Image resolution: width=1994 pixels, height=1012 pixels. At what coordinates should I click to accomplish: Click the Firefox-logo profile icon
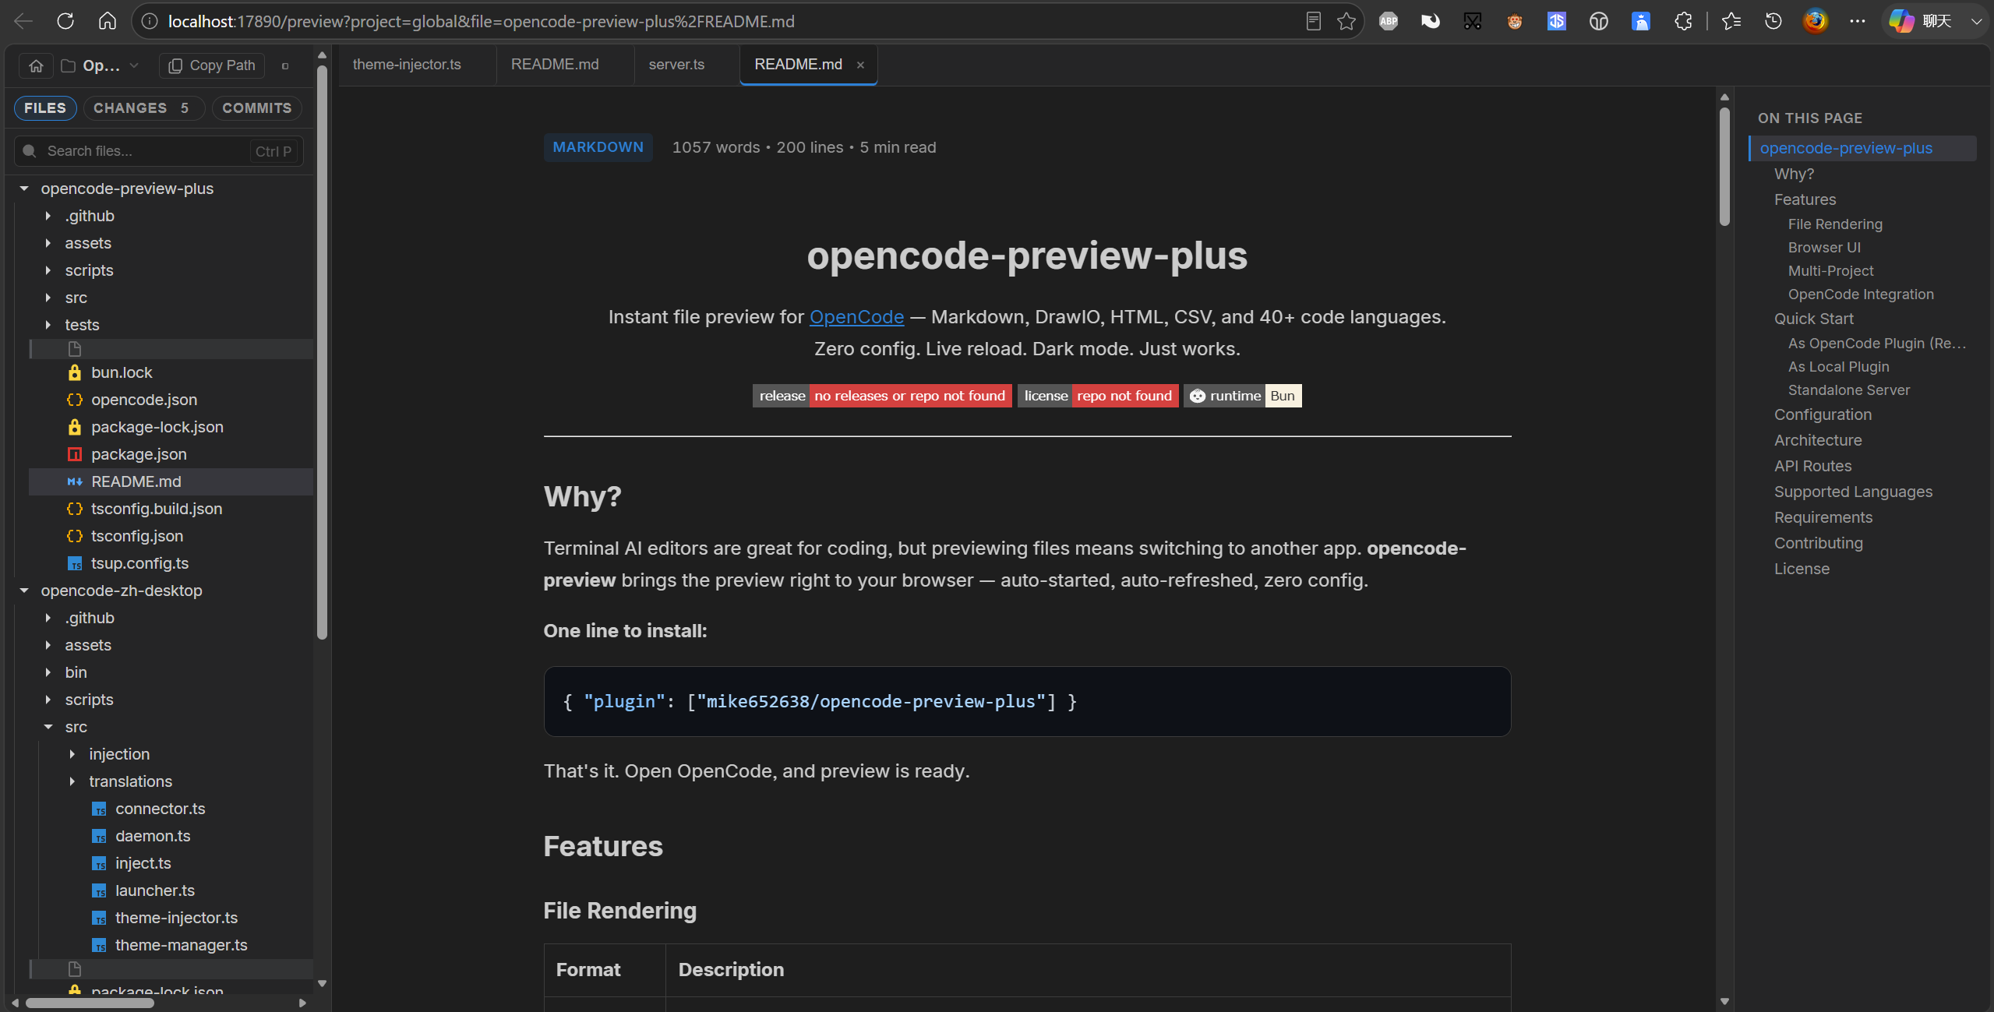pyautogui.click(x=1816, y=21)
